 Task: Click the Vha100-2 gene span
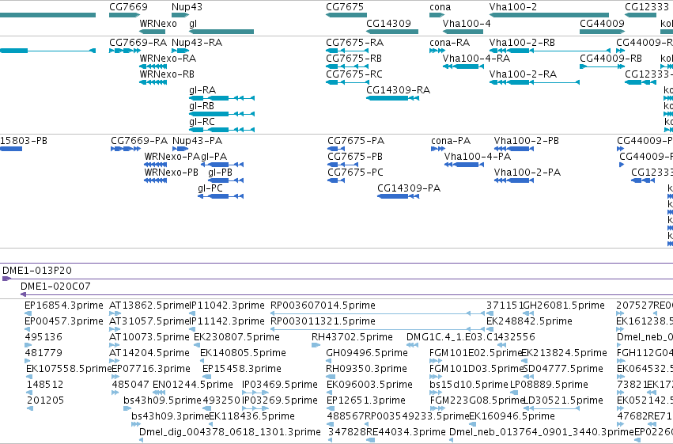[549, 15]
